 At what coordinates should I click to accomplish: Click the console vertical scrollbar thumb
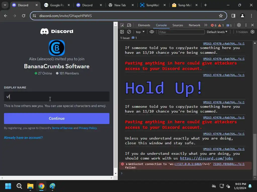[254, 154]
